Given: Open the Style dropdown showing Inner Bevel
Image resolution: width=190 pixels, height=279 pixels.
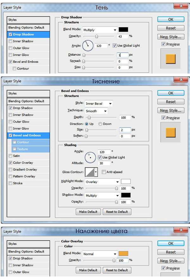Looking at the screenshot, I should pos(99,104).
